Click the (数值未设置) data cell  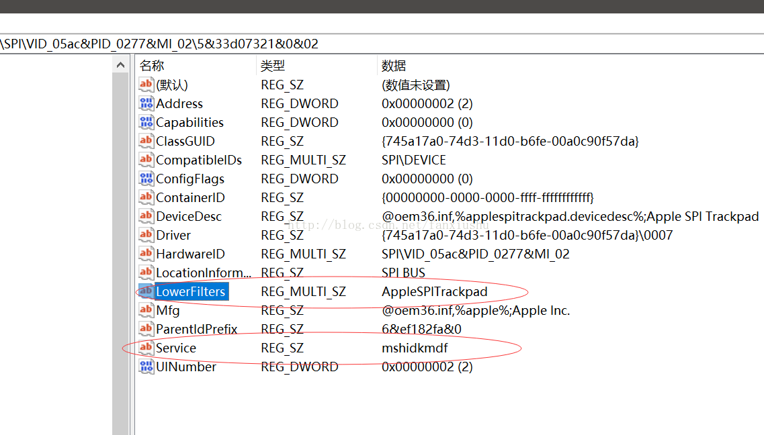(416, 85)
